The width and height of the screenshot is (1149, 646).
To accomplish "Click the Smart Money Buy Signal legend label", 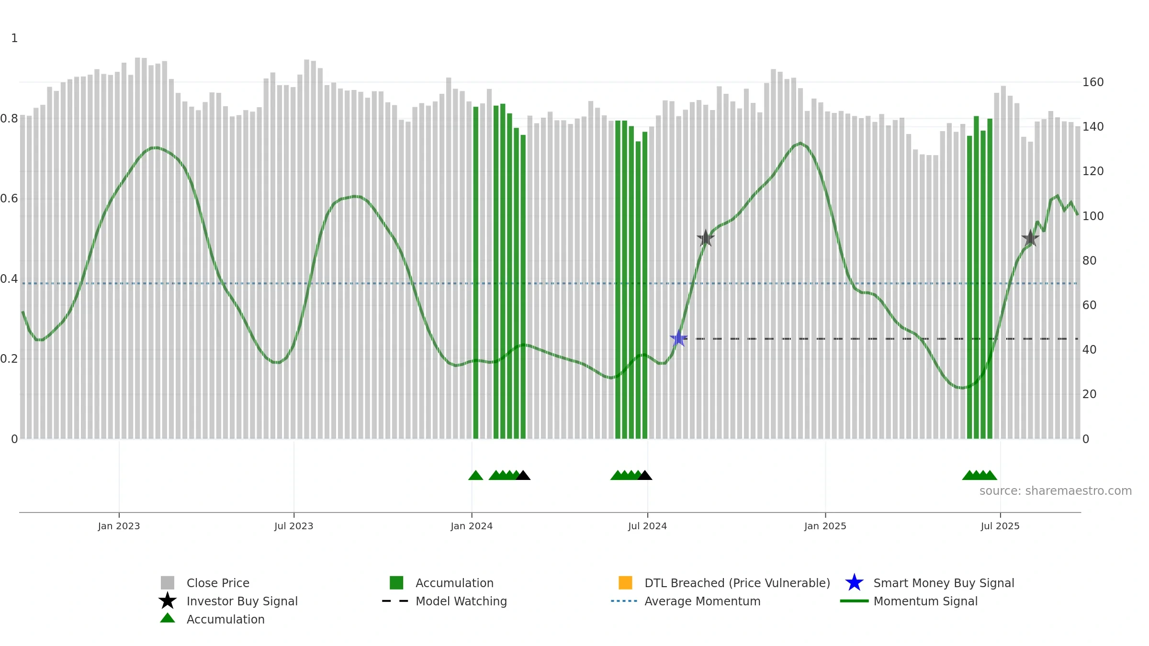I will click(944, 583).
